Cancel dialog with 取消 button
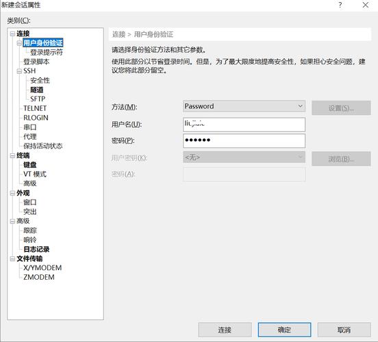Viewport: 378px width, 342px height. tap(344, 330)
